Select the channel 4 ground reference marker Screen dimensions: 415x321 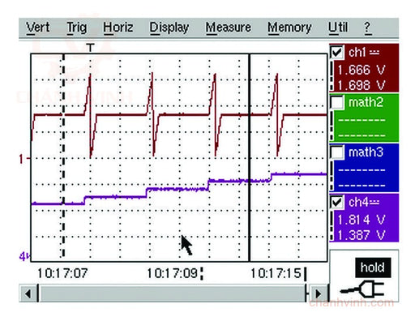pyautogui.click(x=24, y=256)
